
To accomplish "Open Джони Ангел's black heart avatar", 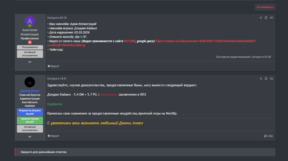I will [x=30, y=82].
